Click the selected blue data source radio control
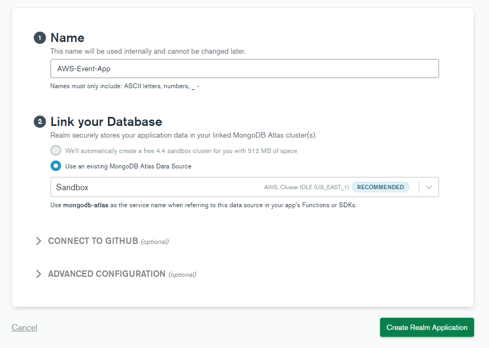The height and width of the screenshot is (348, 489). tap(56, 166)
